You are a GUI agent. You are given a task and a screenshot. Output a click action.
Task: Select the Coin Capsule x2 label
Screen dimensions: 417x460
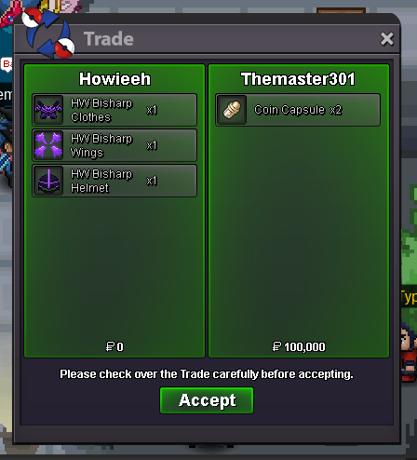tap(298, 110)
